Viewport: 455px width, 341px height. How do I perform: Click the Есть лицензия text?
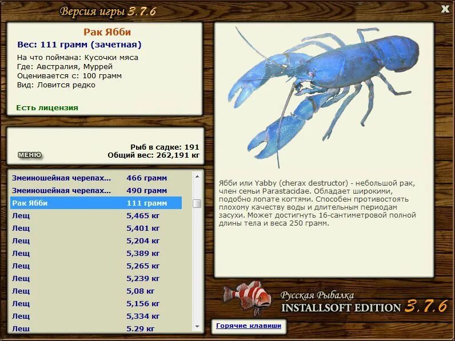47,107
